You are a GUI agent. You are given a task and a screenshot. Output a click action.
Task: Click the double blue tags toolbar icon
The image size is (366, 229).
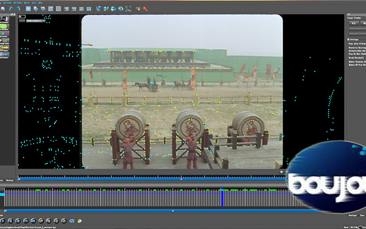coord(43,9)
